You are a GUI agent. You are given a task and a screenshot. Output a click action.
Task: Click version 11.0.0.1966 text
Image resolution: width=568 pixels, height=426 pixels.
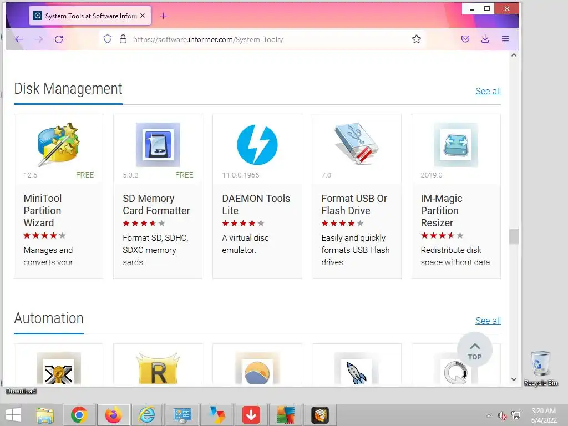tap(241, 175)
